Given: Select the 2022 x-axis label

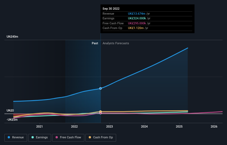Looking at the screenshot, I should [74, 127].
